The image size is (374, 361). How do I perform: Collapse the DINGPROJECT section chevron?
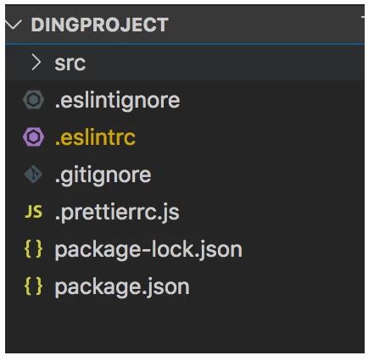click(x=14, y=25)
